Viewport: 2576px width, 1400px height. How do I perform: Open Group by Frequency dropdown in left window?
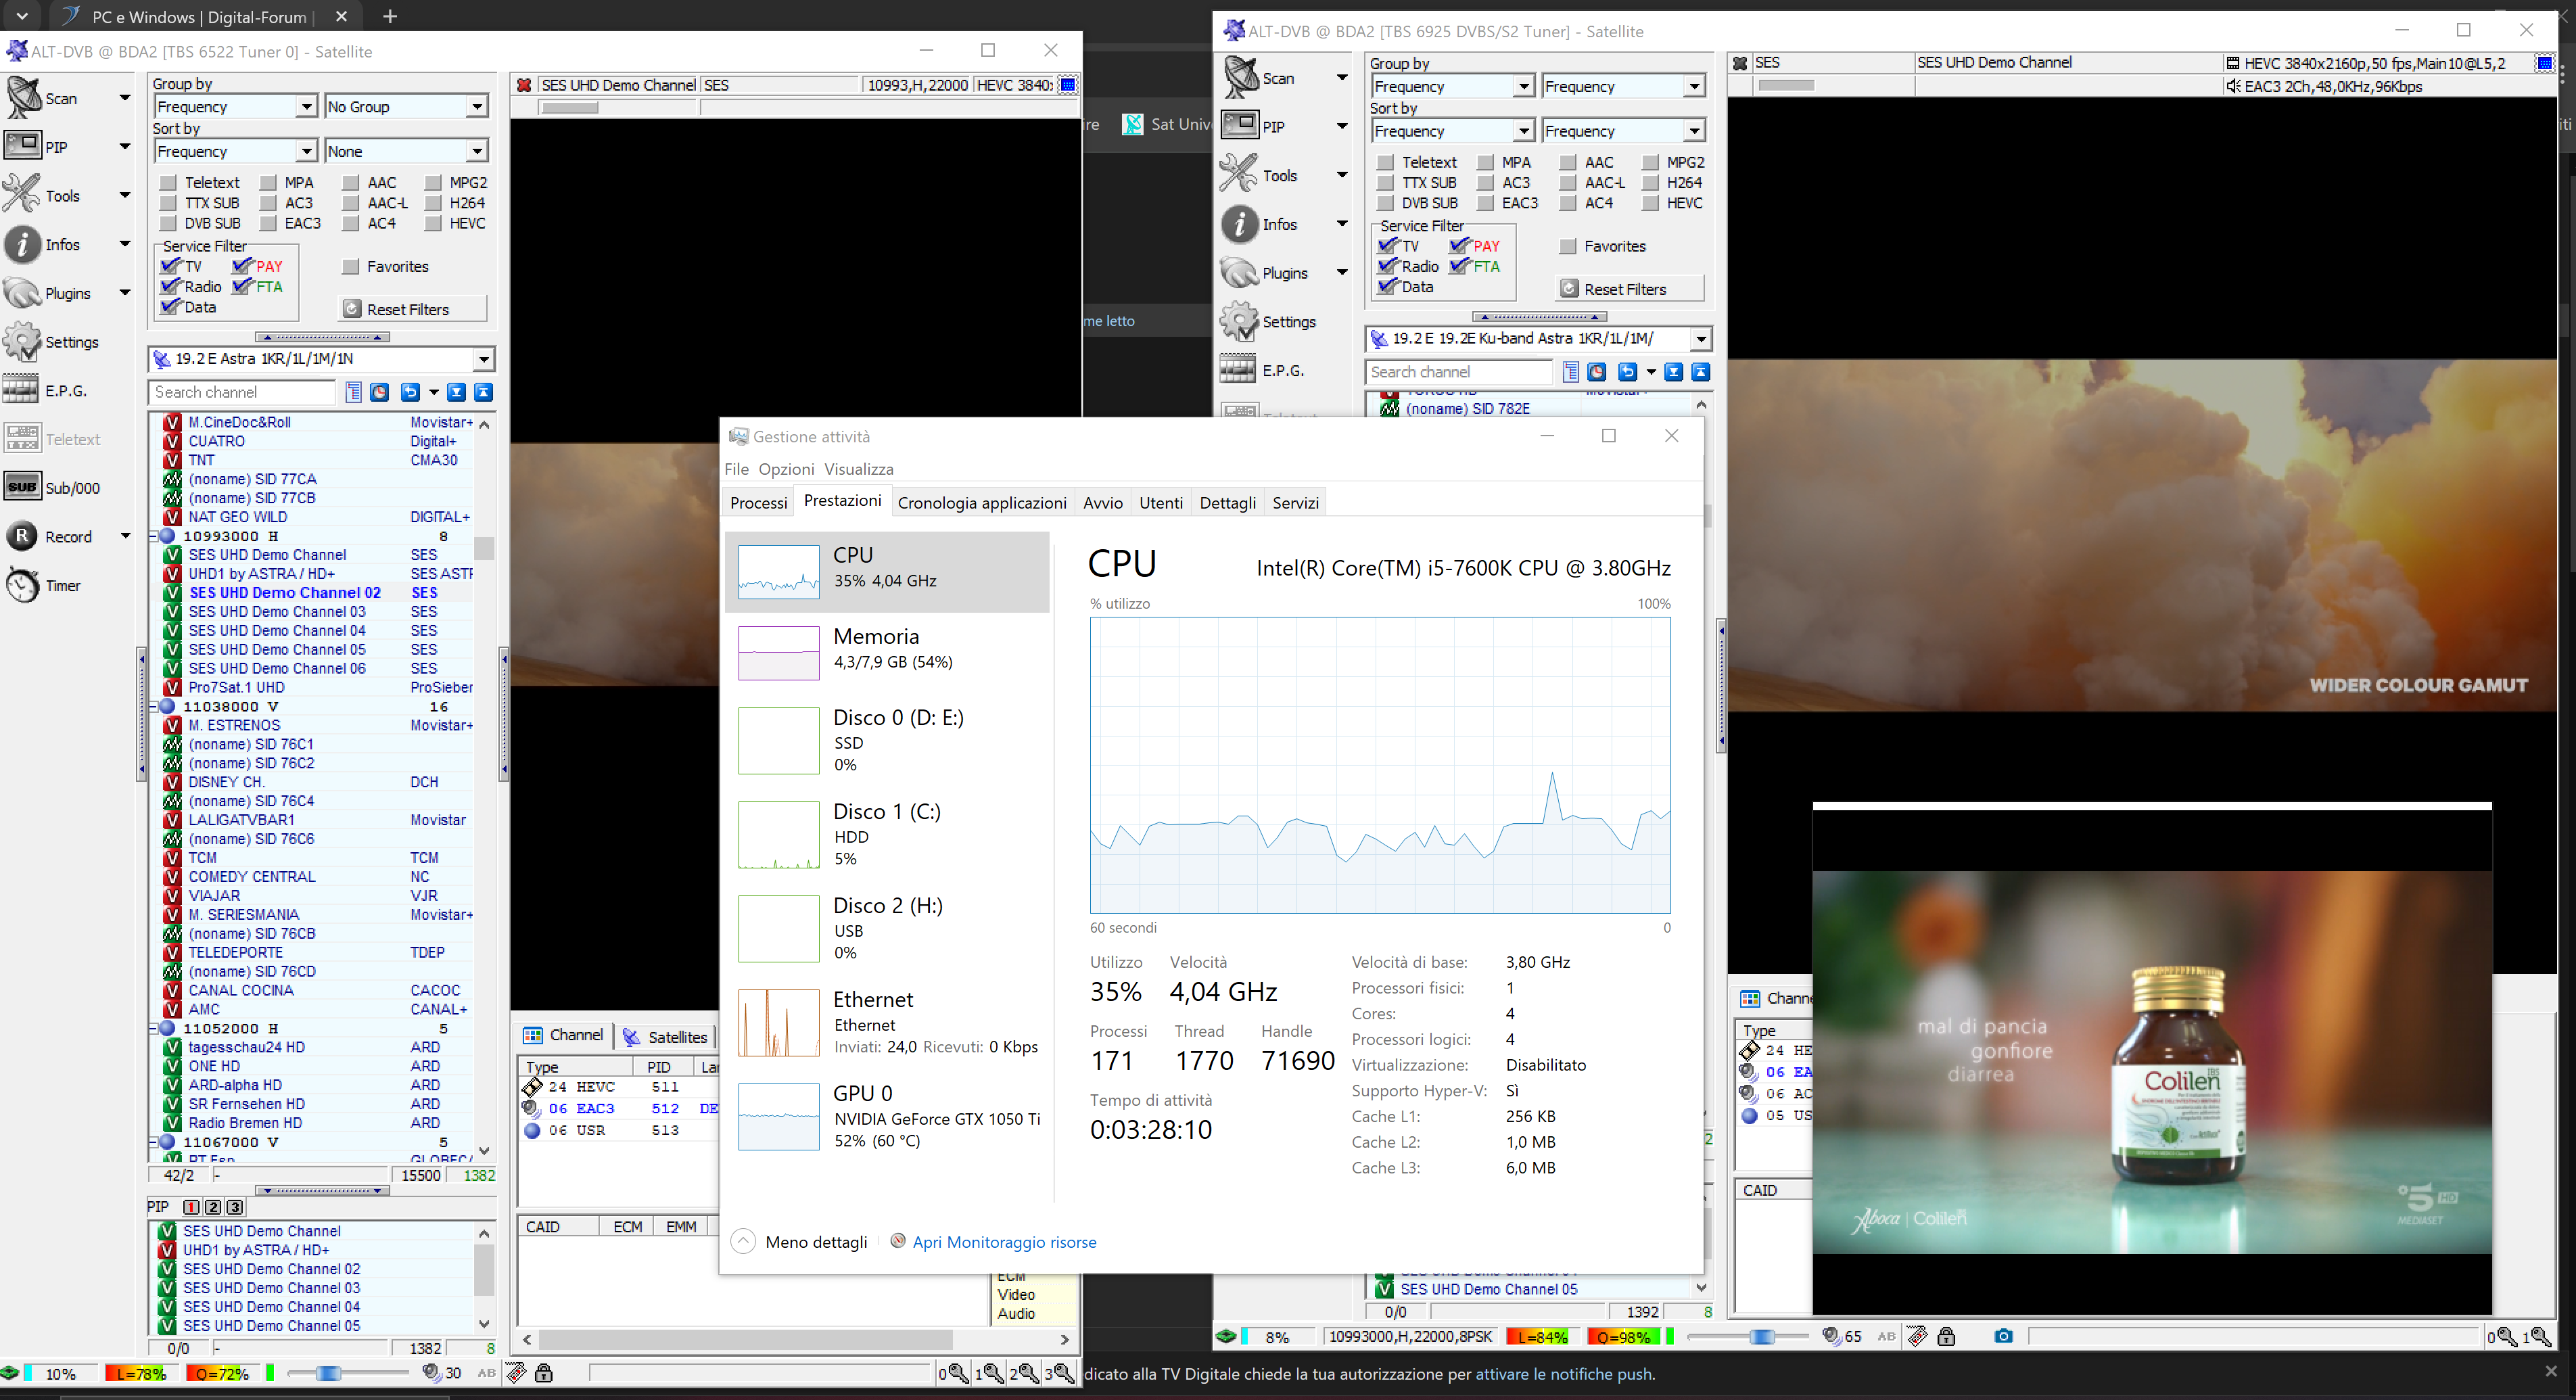pyautogui.click(x=236, y=106)
